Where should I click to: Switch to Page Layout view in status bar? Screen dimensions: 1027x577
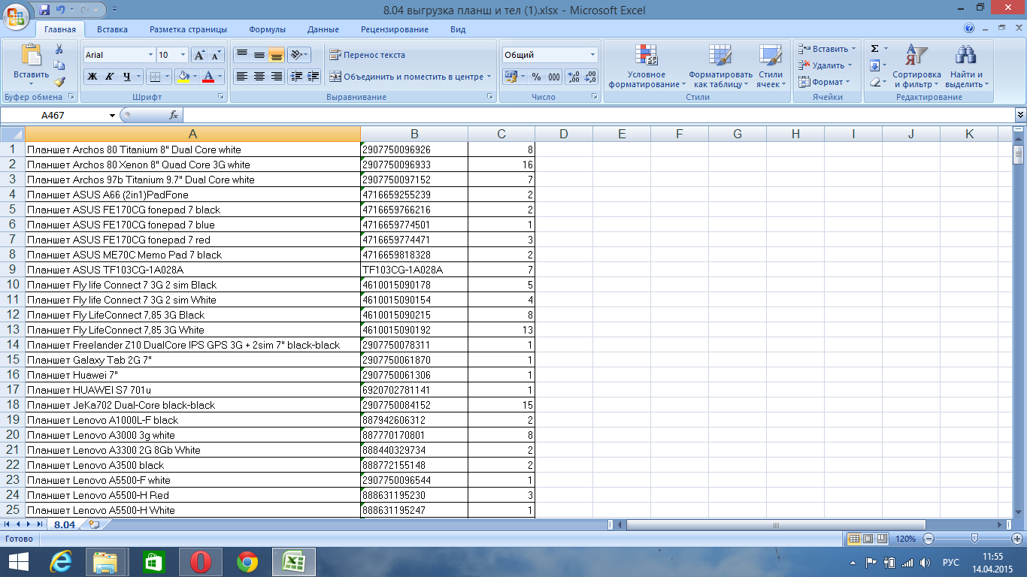868,539
